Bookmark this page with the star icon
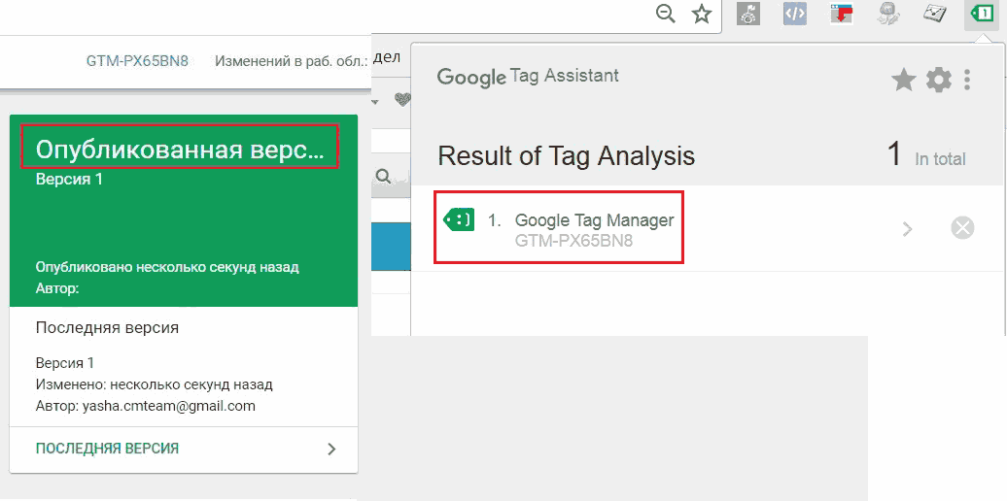This screenshot has width=1007, height=501. [702, 15]
